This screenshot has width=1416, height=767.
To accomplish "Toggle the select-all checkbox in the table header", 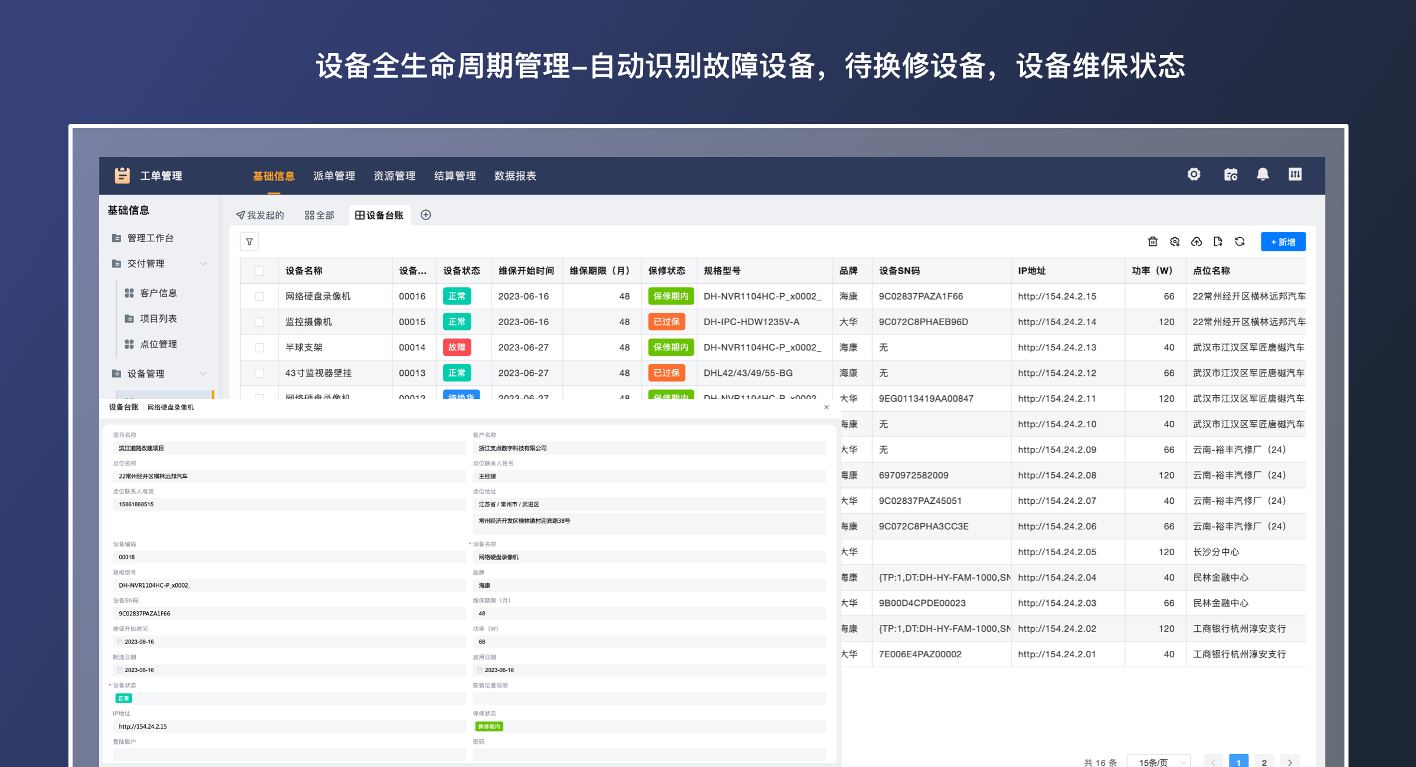I will [x=260, y=270].
